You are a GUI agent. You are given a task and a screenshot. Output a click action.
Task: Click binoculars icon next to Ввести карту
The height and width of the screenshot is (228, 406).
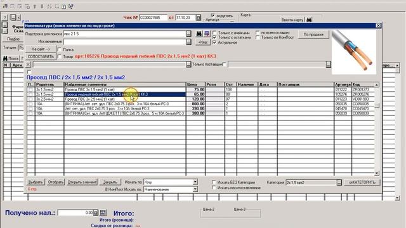coord(309,20)
